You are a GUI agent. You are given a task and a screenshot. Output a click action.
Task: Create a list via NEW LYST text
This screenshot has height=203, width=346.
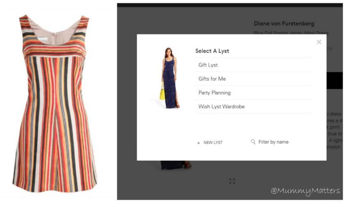pos(213,143)
